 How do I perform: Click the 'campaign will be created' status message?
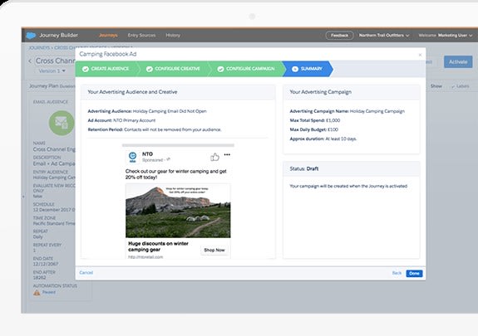point(348,186)
